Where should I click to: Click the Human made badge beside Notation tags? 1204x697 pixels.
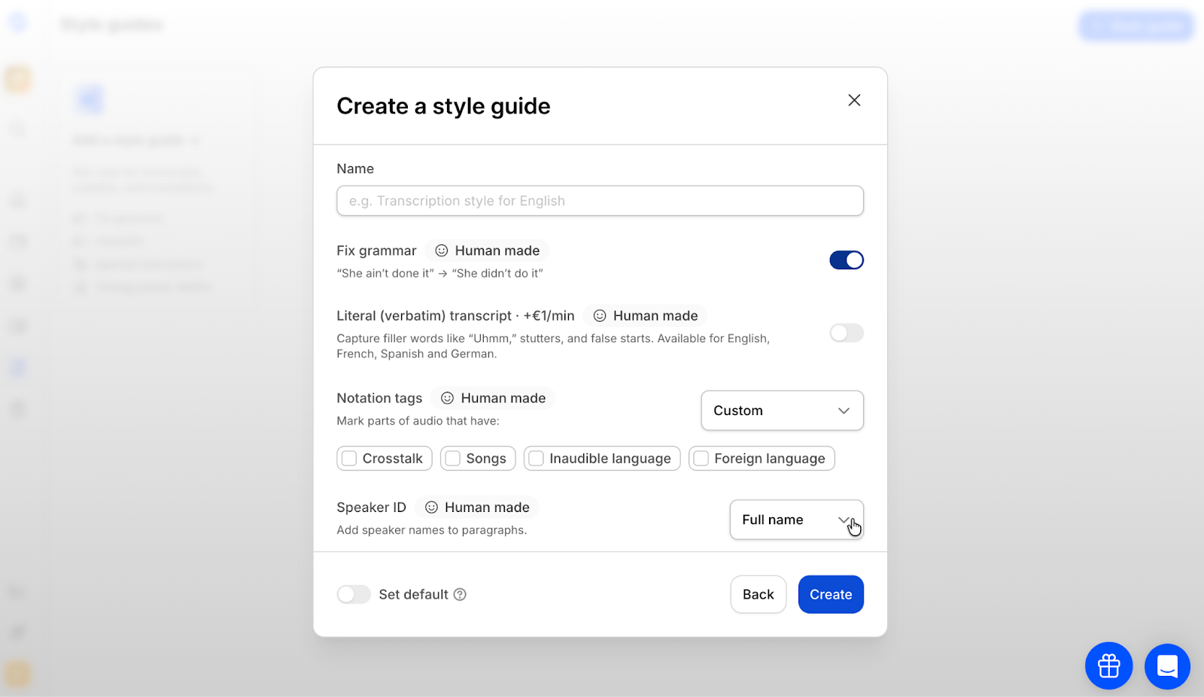click(493, 398)
